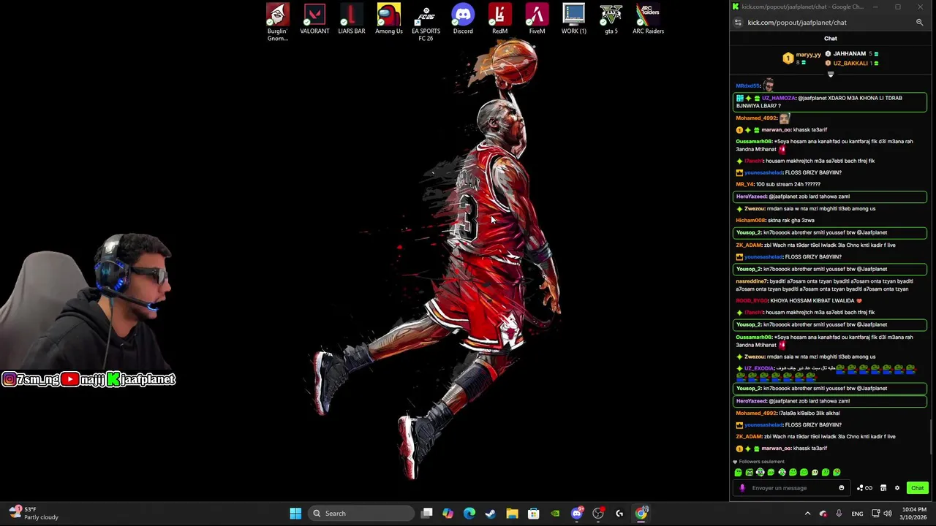Click the purple microphone icon in chat input
The image size is (936, 526).
[742, 488]
